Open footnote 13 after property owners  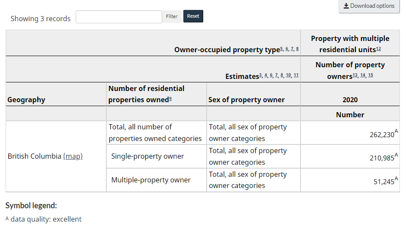(x=355, y=75)
